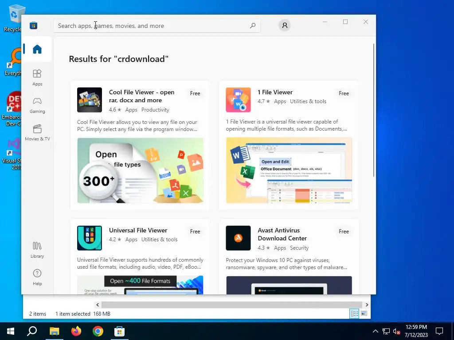Go to the Gaming section
Image resolution: width=454 pixels, height=340 pixels.
37,105
